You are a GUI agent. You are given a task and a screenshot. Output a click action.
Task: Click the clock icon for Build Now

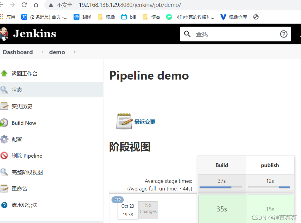click(4, 123)
